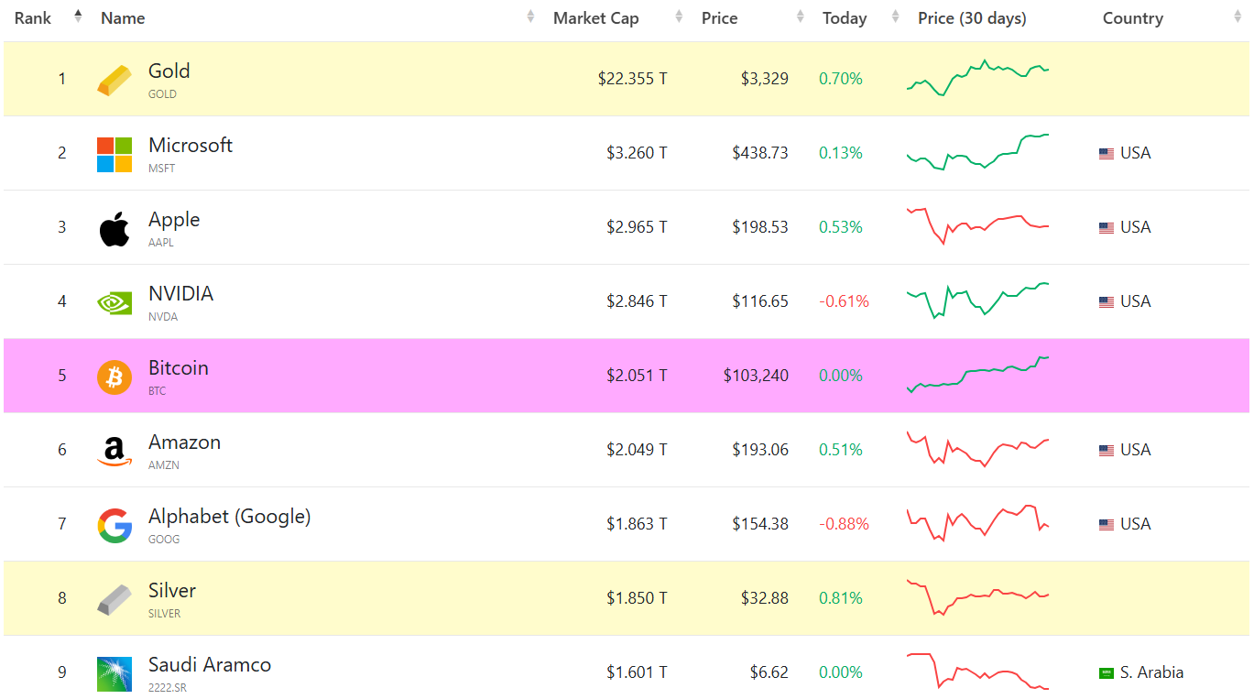Open the Alphabet (Google) link

[230, 517]
